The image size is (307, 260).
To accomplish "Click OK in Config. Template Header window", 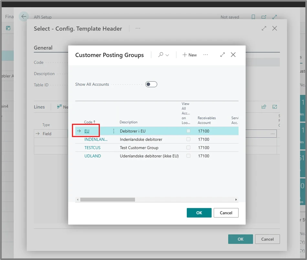I will [240, 239].
